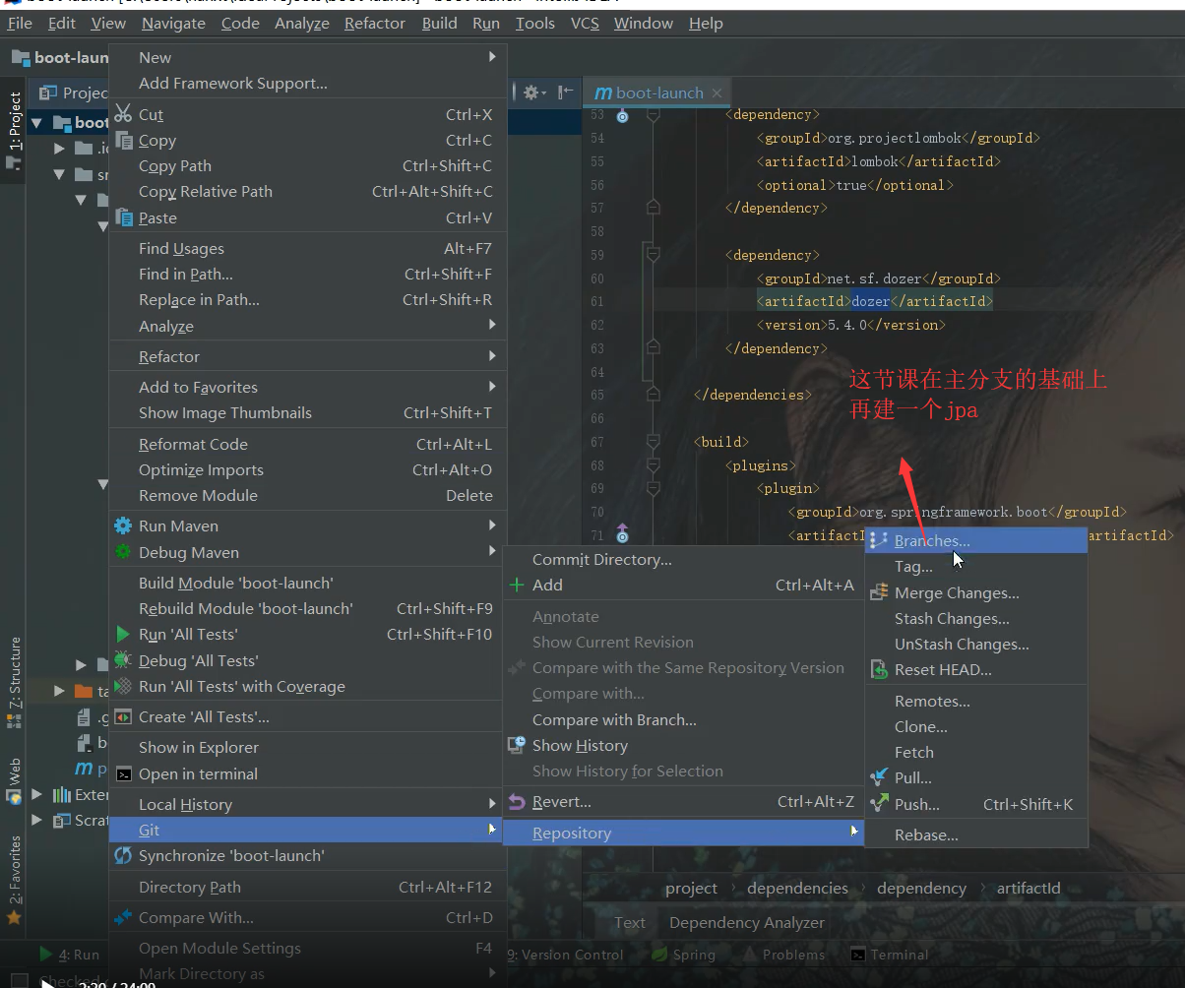Collapse the dozer dependency fold marker
The height and width of the screenshot is (988, 1185).
click(652, 255)
